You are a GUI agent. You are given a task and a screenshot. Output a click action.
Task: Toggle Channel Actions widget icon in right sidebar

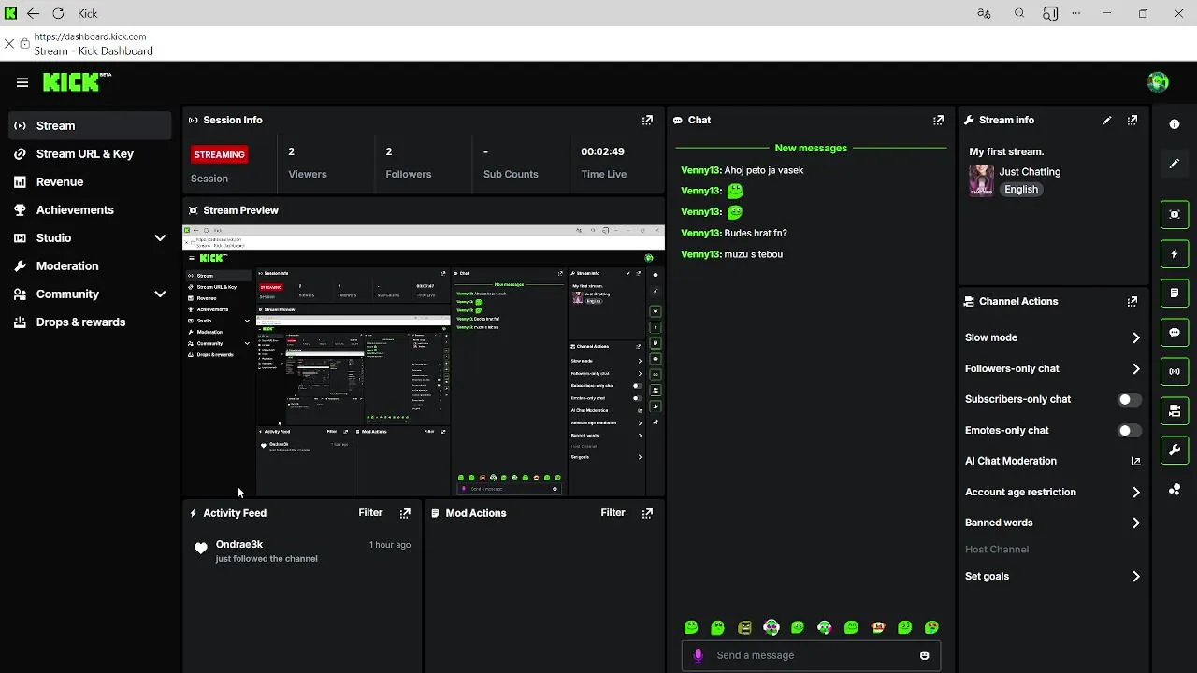[1175, 410]
